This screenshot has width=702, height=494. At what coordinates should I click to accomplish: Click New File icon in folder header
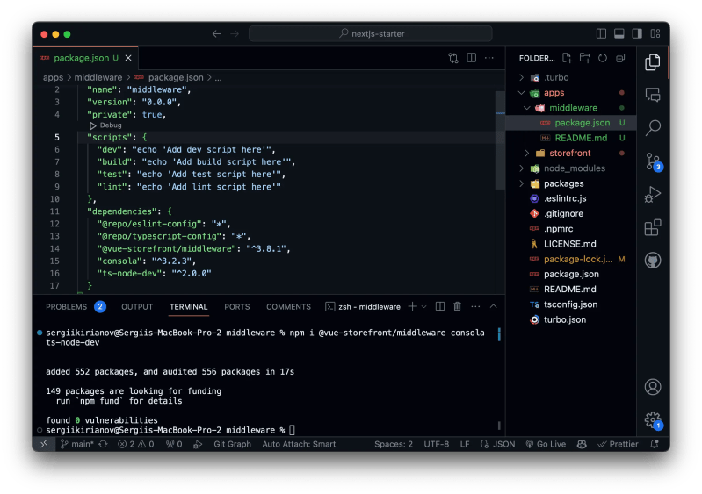pos(567,58)
